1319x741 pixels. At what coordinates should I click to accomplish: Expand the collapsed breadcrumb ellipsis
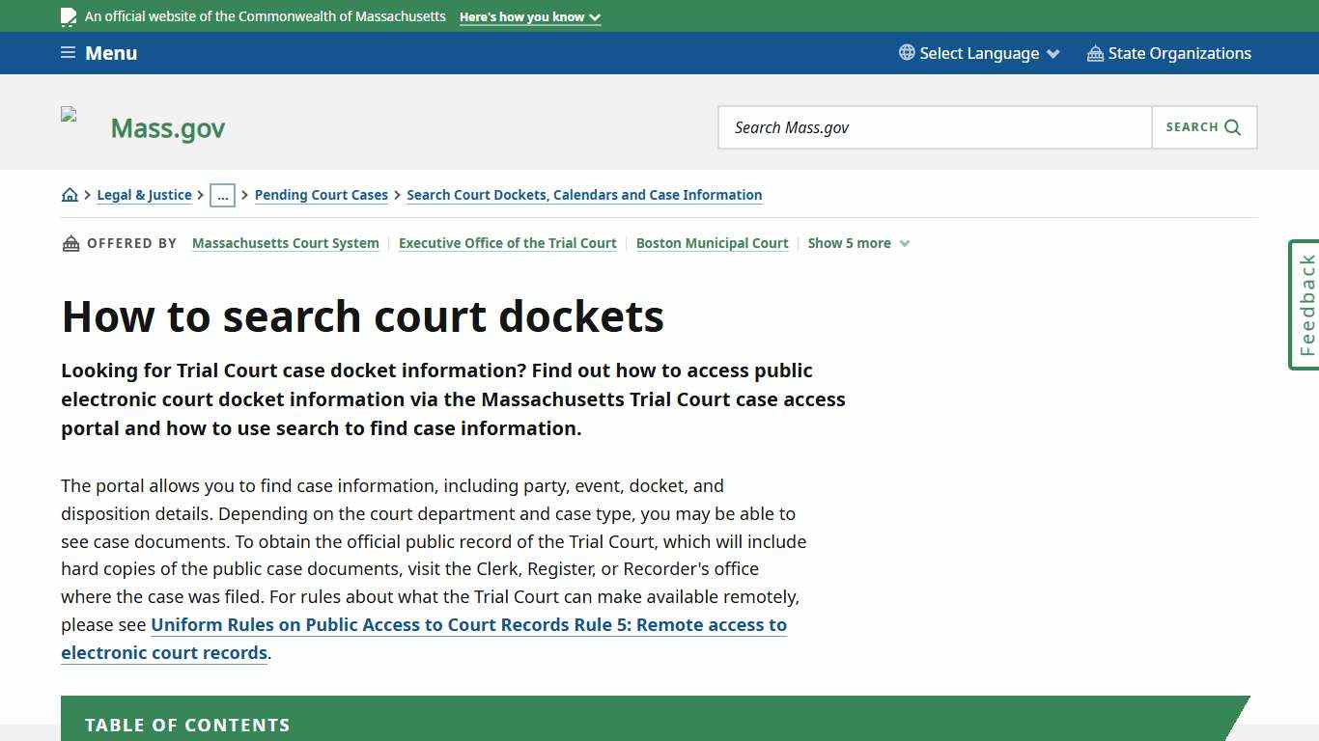tap(223, 195)
